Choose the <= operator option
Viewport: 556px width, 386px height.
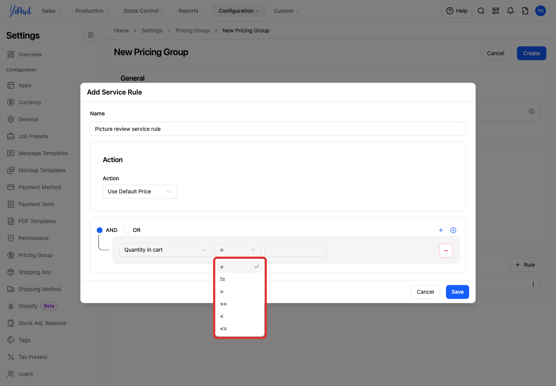(x=240, y=328)
